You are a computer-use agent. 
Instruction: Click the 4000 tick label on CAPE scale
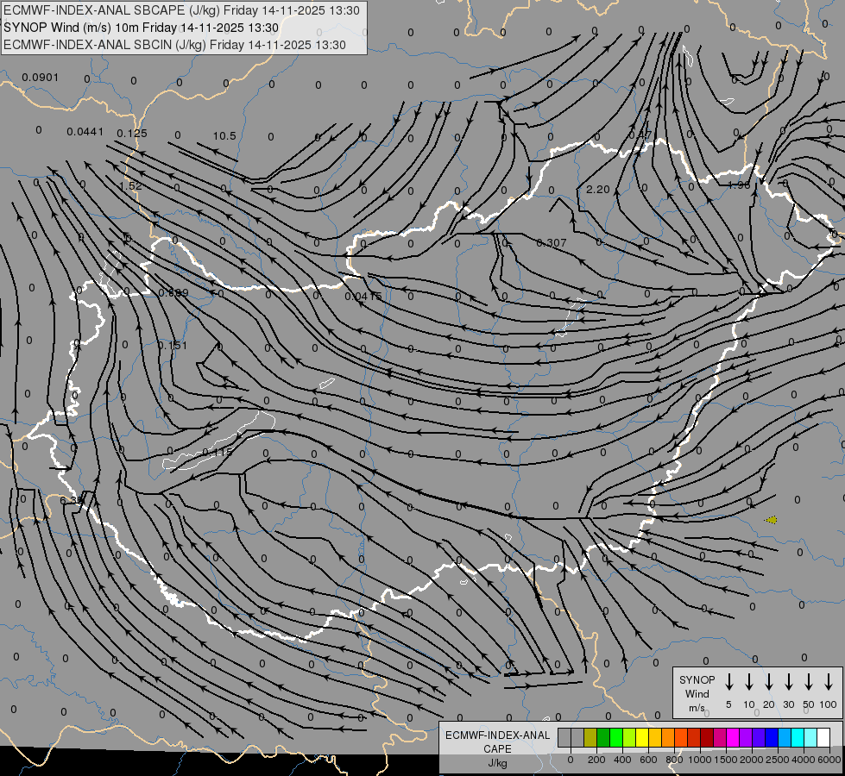pos(804,760)
